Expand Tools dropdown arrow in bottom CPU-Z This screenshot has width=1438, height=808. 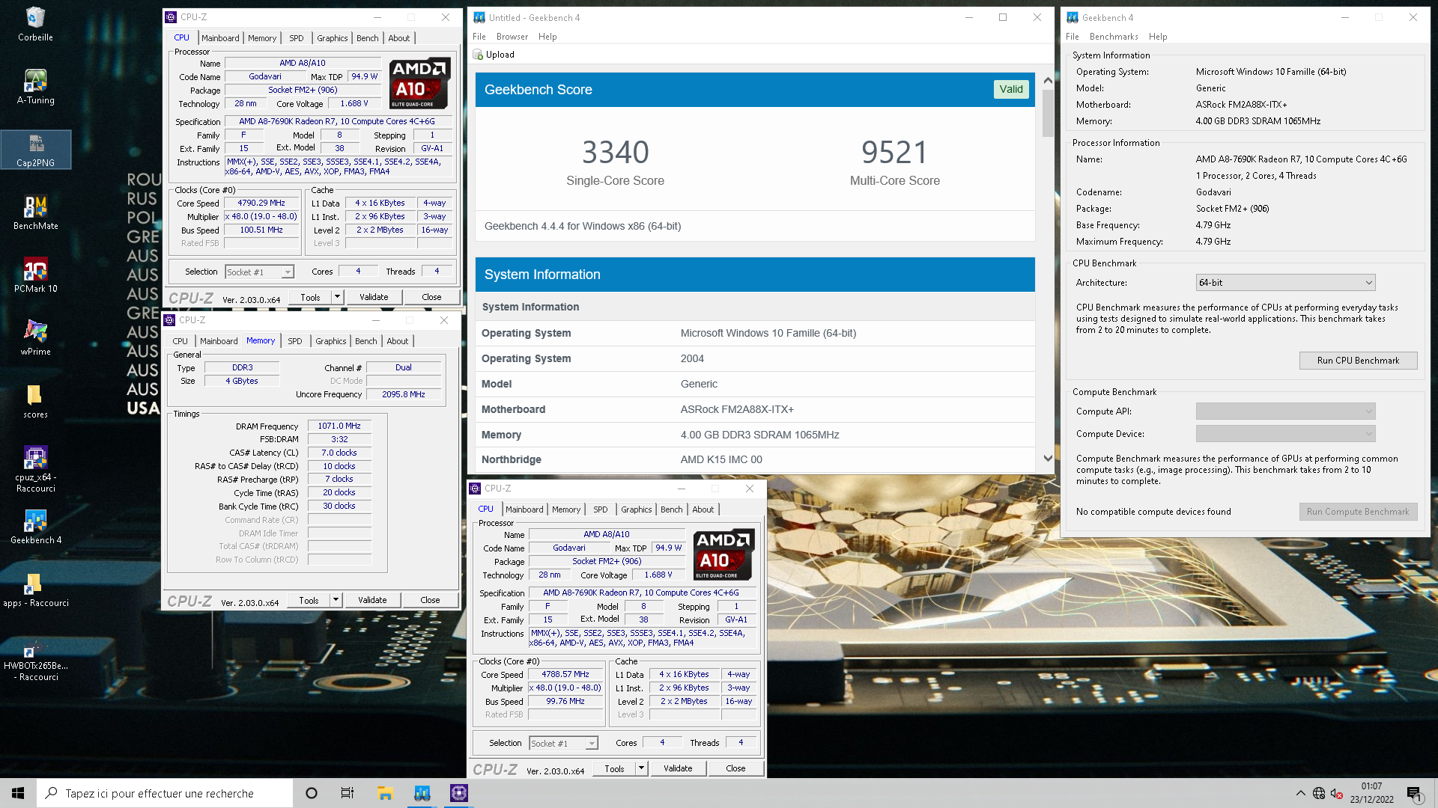[x=641, y=768]
